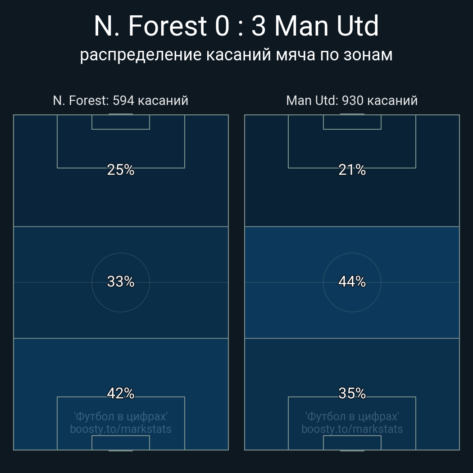Image resolution: width=473 pixels, height=473 pixels.
Task: Click the 25% label on Forest pitch
Action: click(121, 169)
